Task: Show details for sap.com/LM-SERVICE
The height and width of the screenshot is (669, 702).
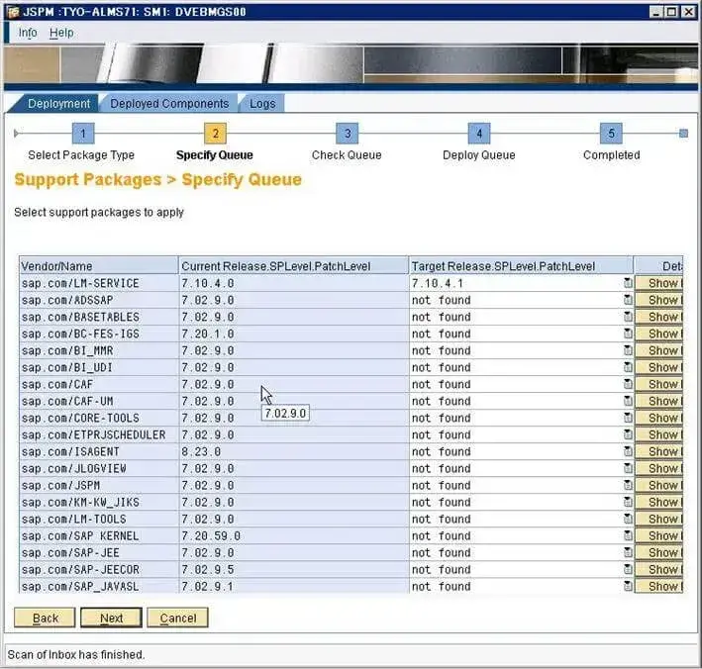Action: point(659,283)
